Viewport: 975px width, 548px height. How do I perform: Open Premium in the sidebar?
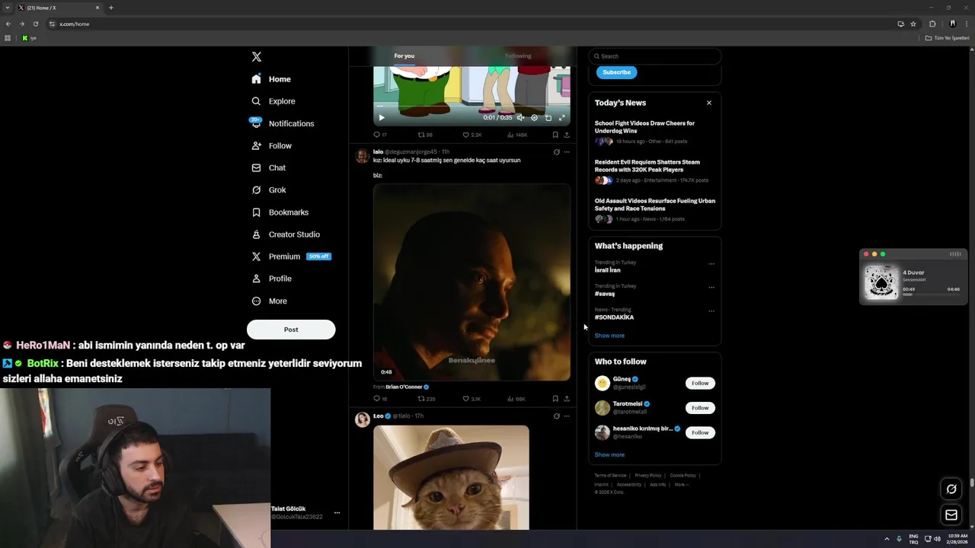290,256
